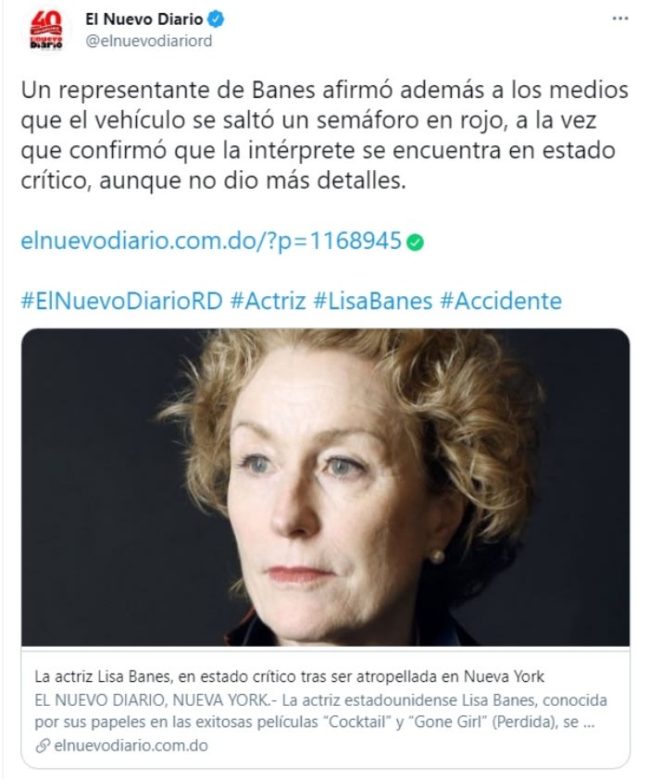The image size is (648, 779).
Task: Click the green checkmark after the URL
Action: click(x=415, y=242)
